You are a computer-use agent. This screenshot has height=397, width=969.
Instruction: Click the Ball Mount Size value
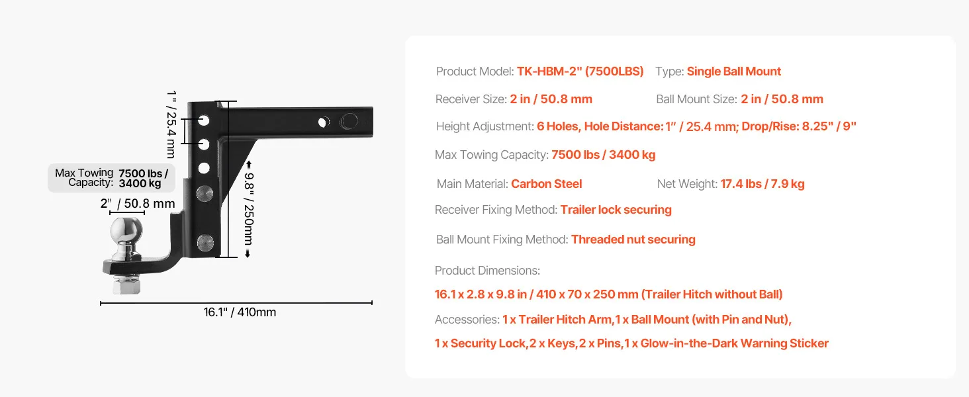click(782, 99)
